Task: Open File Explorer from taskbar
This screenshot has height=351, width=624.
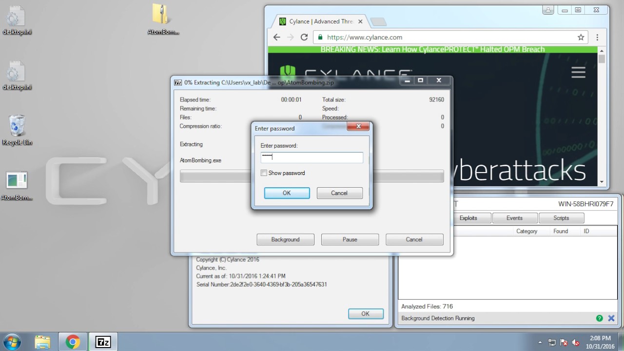Action: pyautogui.click(x=42, y=342)
